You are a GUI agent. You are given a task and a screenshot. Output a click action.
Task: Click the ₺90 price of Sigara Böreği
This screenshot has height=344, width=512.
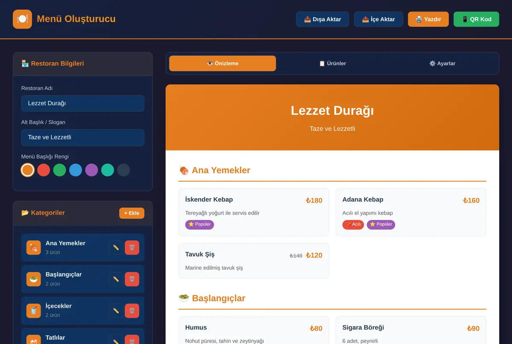tap(473, 328)
